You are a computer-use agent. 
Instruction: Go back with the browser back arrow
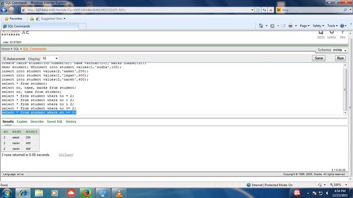[4, 10]
